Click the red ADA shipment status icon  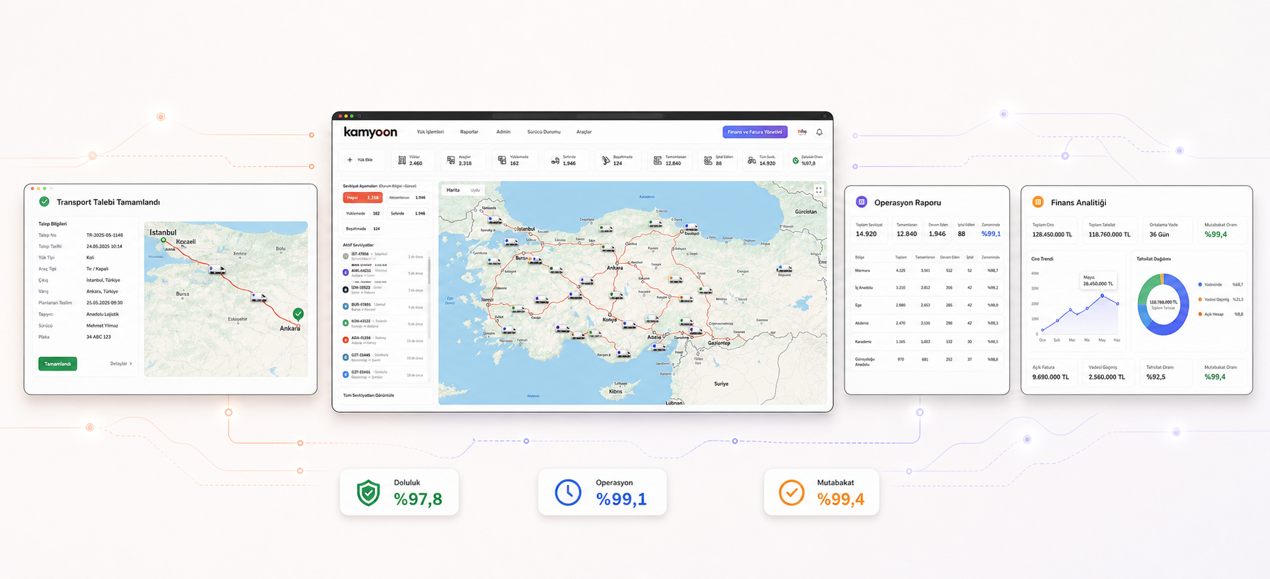[345, 340]
